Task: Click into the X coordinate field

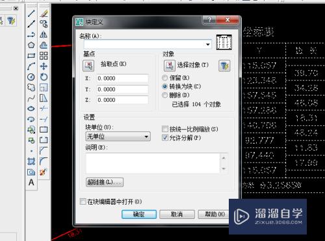Action: click(122, 79)
